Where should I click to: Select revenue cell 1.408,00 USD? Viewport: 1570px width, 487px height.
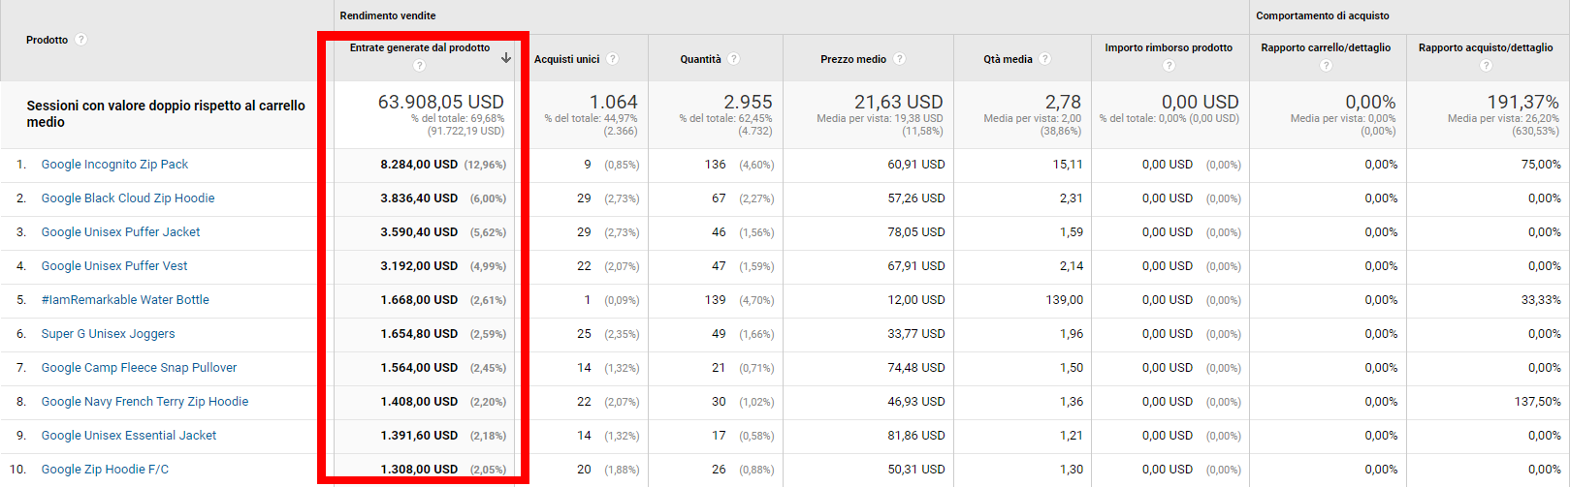pos(419,402)
